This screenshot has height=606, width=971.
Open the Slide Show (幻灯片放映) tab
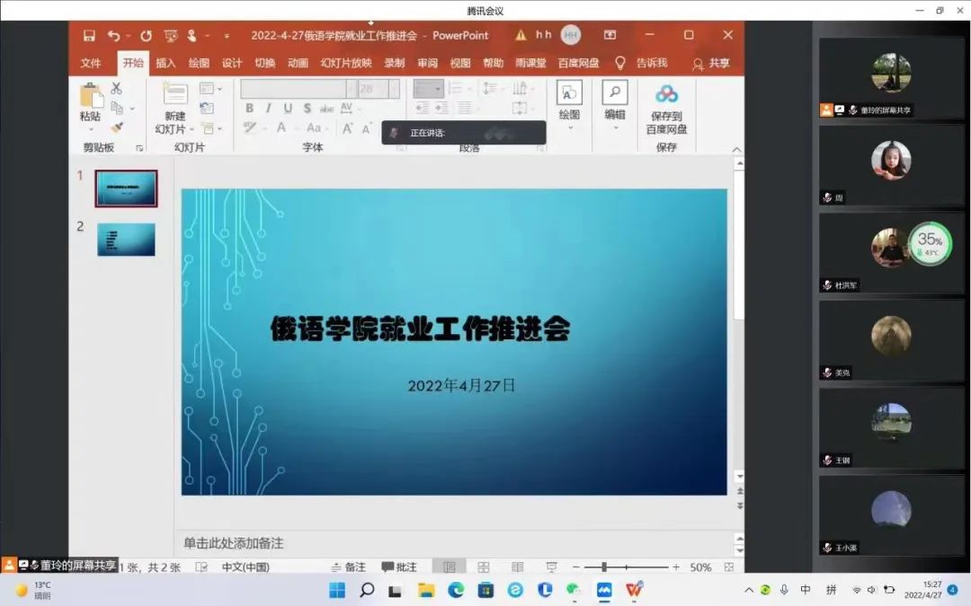point(346,63)
